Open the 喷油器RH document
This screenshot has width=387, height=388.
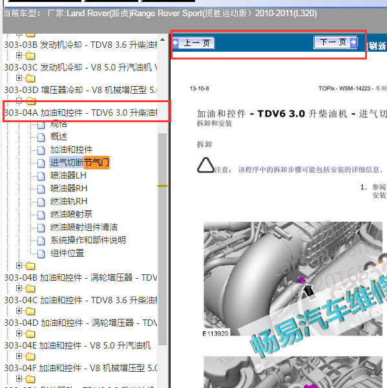68,188
